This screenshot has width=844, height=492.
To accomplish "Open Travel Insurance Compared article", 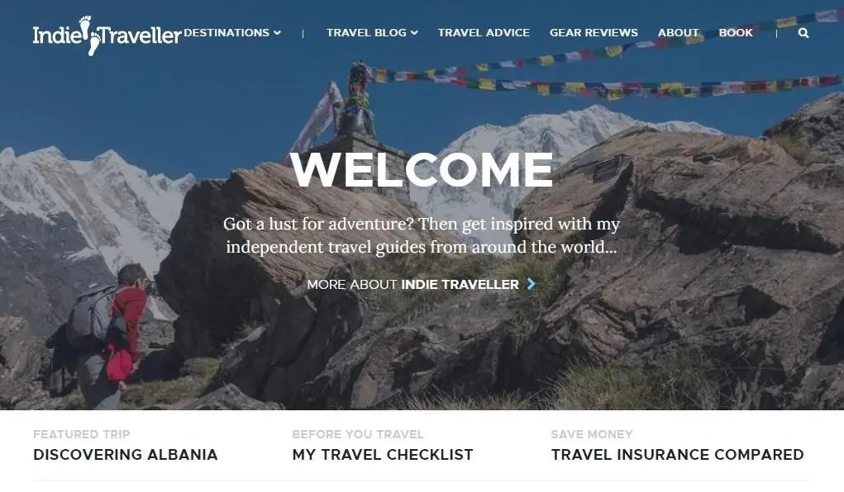I will coord(677,454).
